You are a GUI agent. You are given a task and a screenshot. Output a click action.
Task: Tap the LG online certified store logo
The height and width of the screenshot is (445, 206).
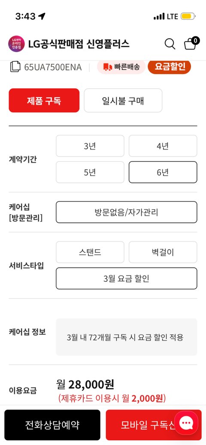pyautogui.click(x=16, y=44)
